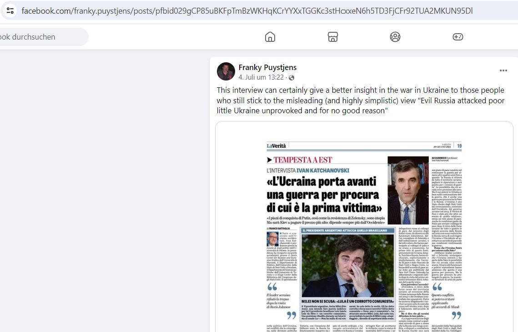Image resolution: width=518 pixels, height=332 pixels.
Task: Open the Groups icon in top navigation
Action: 395,37
